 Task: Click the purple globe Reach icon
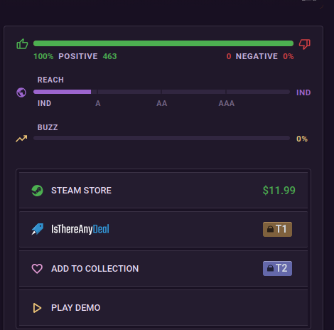point(21,92)
